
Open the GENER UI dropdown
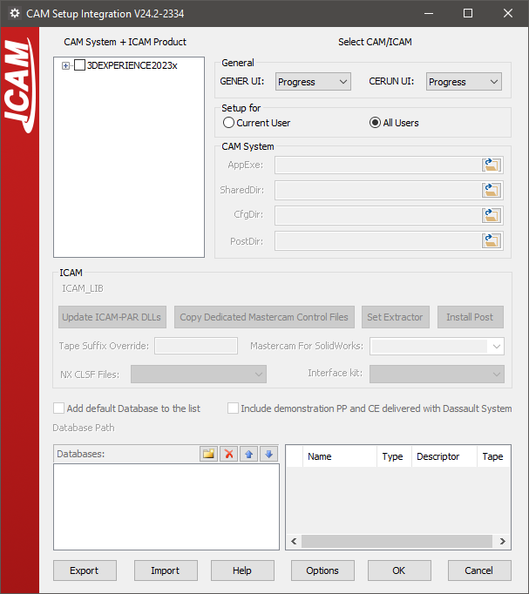click(313, 82)
